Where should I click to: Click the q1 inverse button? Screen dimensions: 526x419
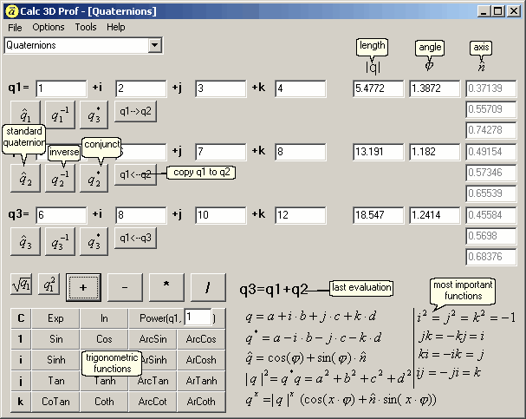pyautogui.click(x=60, y=115)
